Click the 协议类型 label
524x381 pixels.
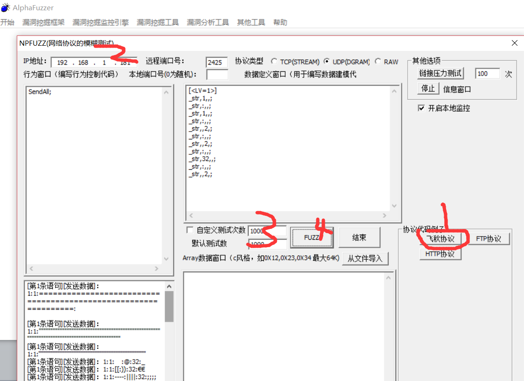pos(249,61)
